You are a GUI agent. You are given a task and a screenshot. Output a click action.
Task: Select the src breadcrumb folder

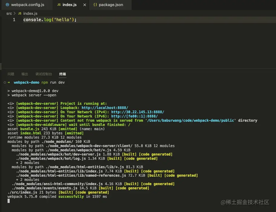pos(9,14)
